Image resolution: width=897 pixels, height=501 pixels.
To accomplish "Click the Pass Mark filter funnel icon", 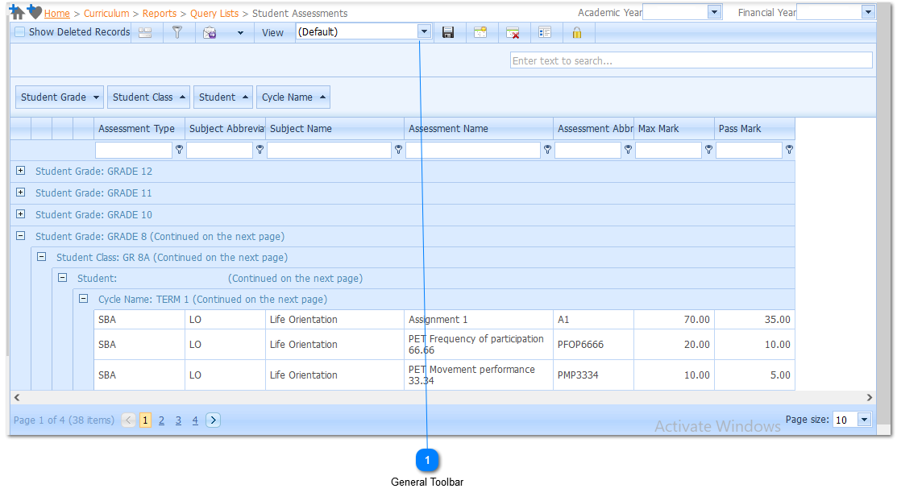I will point(790,149).
